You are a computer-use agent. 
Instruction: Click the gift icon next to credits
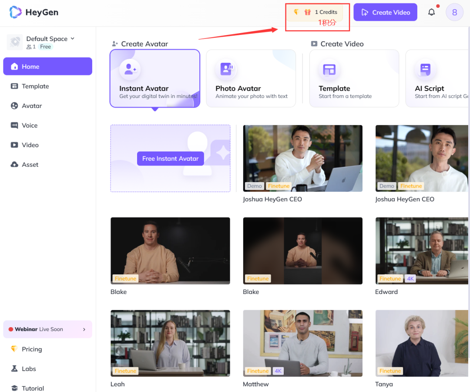pyautogui.click(x=308, y=12)
